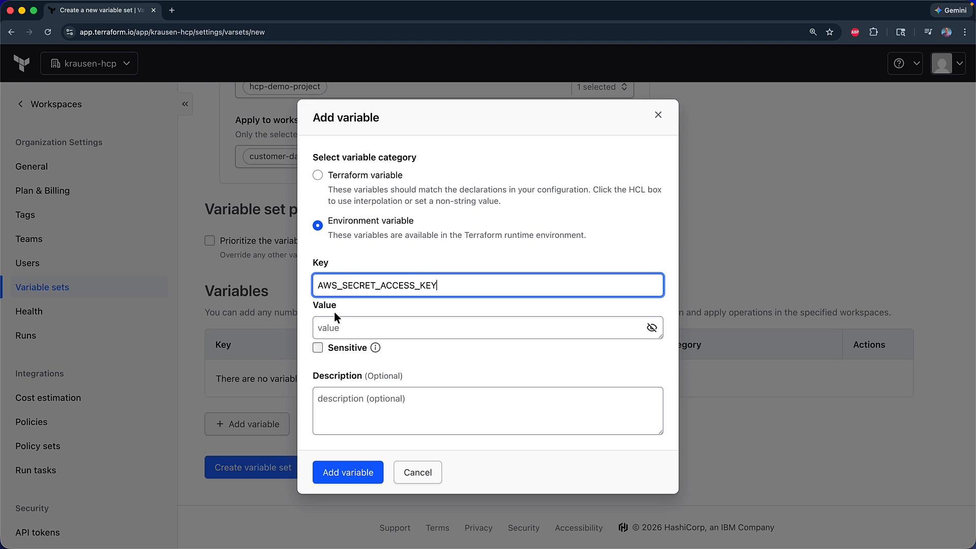This screenshot has height=549, width=976.
Task: Open the user avatar account menu
Action: [948, 64]
